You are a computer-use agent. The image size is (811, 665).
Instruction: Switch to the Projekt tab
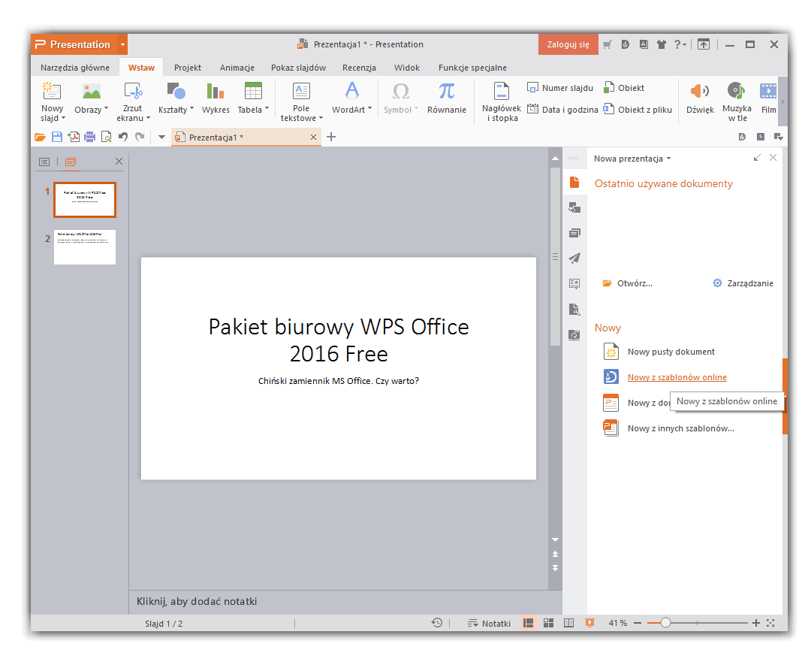(x=187, y=68)
